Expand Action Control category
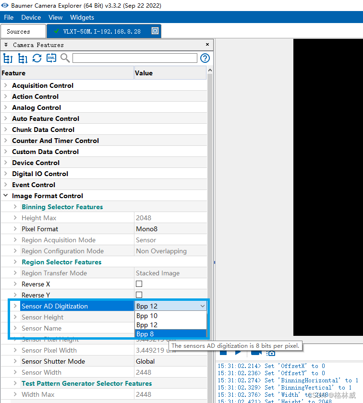 (x=6, y=96)
